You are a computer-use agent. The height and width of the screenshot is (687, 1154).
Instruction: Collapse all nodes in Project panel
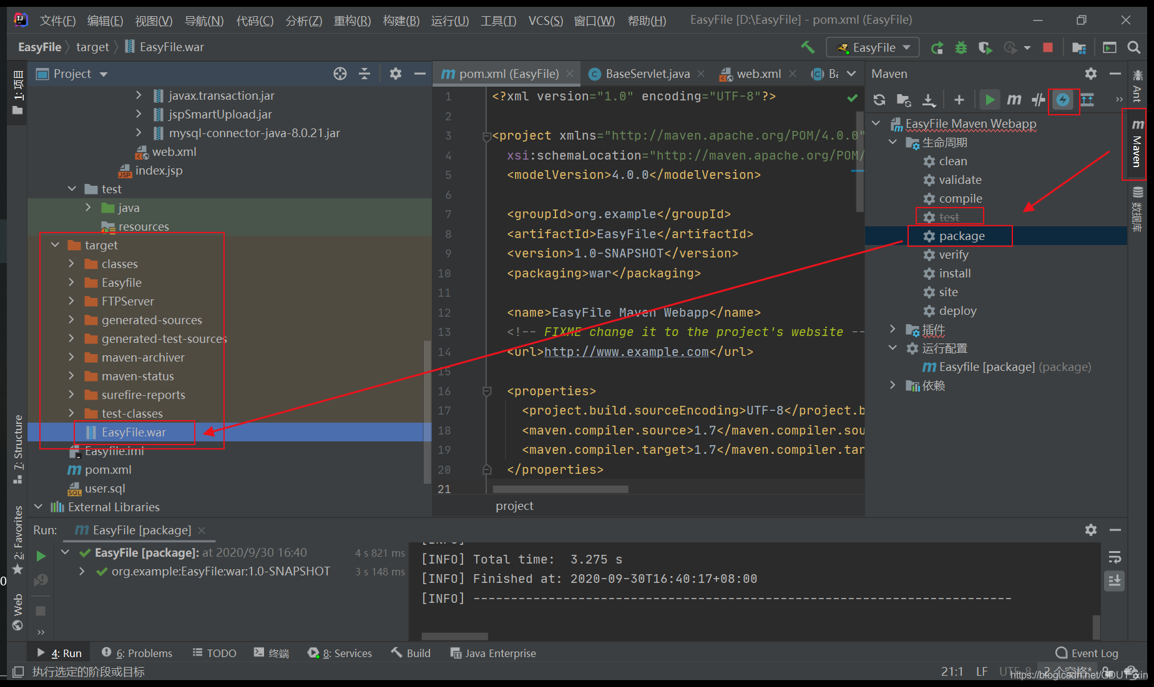point(364,74)
